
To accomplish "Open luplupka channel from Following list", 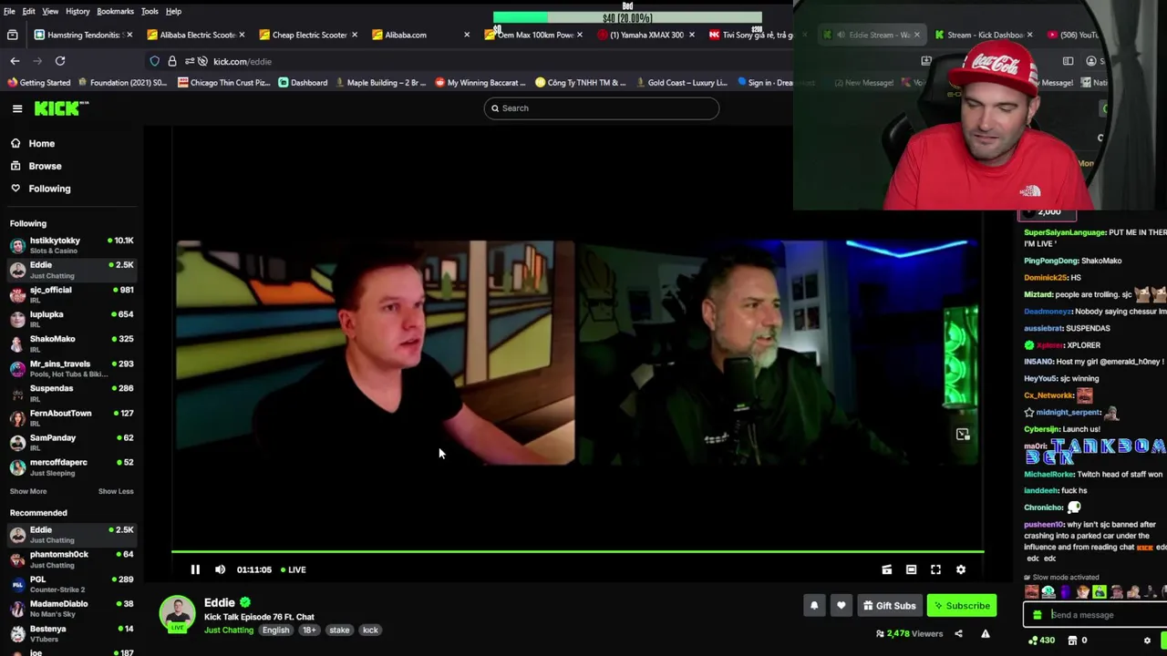I will point(71,319).
